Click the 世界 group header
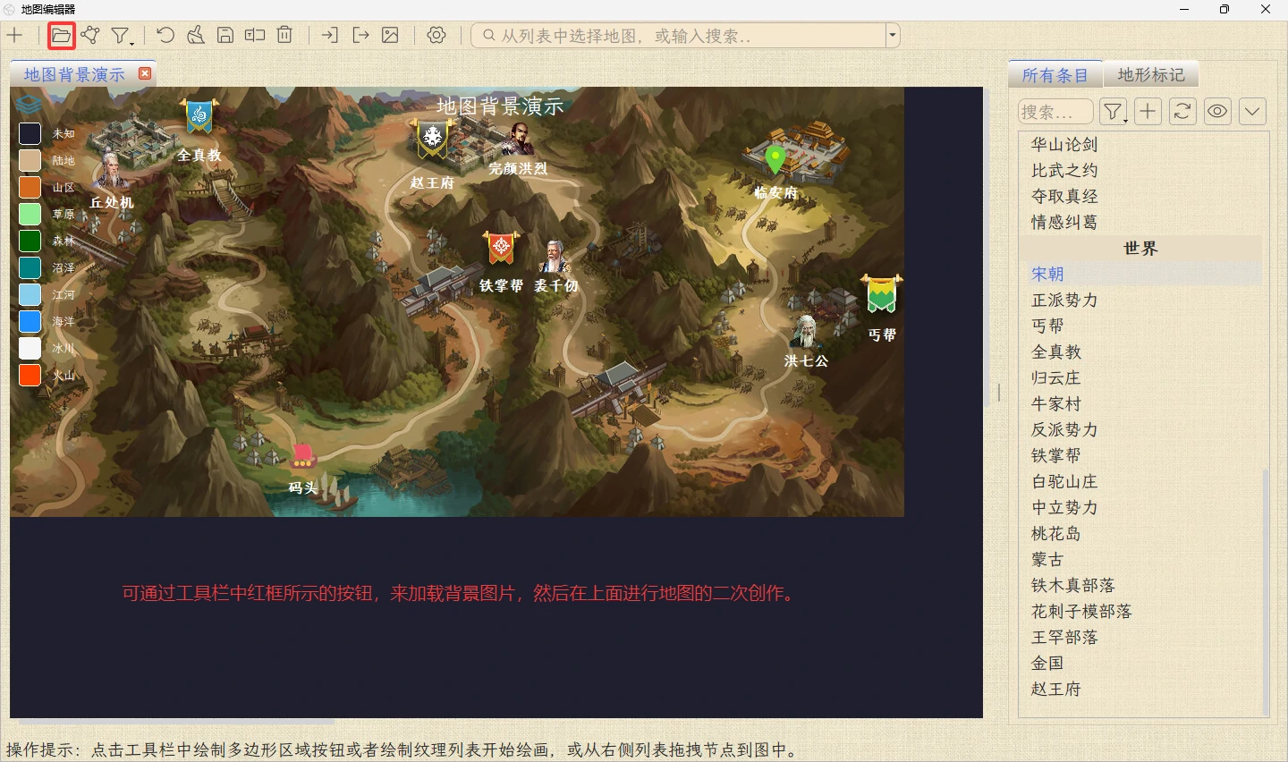This screenshot has width=1288, height=762. pyautogui.click(x=1140, y=248)
